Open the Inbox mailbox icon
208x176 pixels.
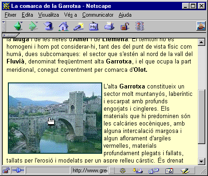click(137, 170)
